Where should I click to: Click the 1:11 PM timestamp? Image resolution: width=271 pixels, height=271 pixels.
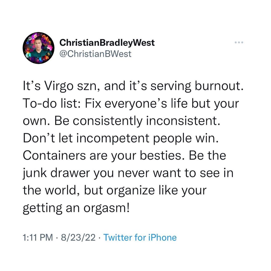click(38, 238)
